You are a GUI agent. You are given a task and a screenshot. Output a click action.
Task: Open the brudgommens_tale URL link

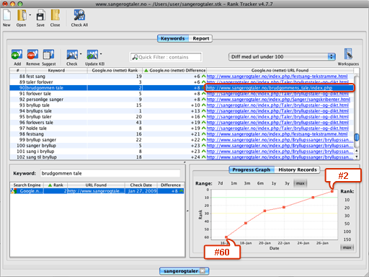tap(270, 88)
